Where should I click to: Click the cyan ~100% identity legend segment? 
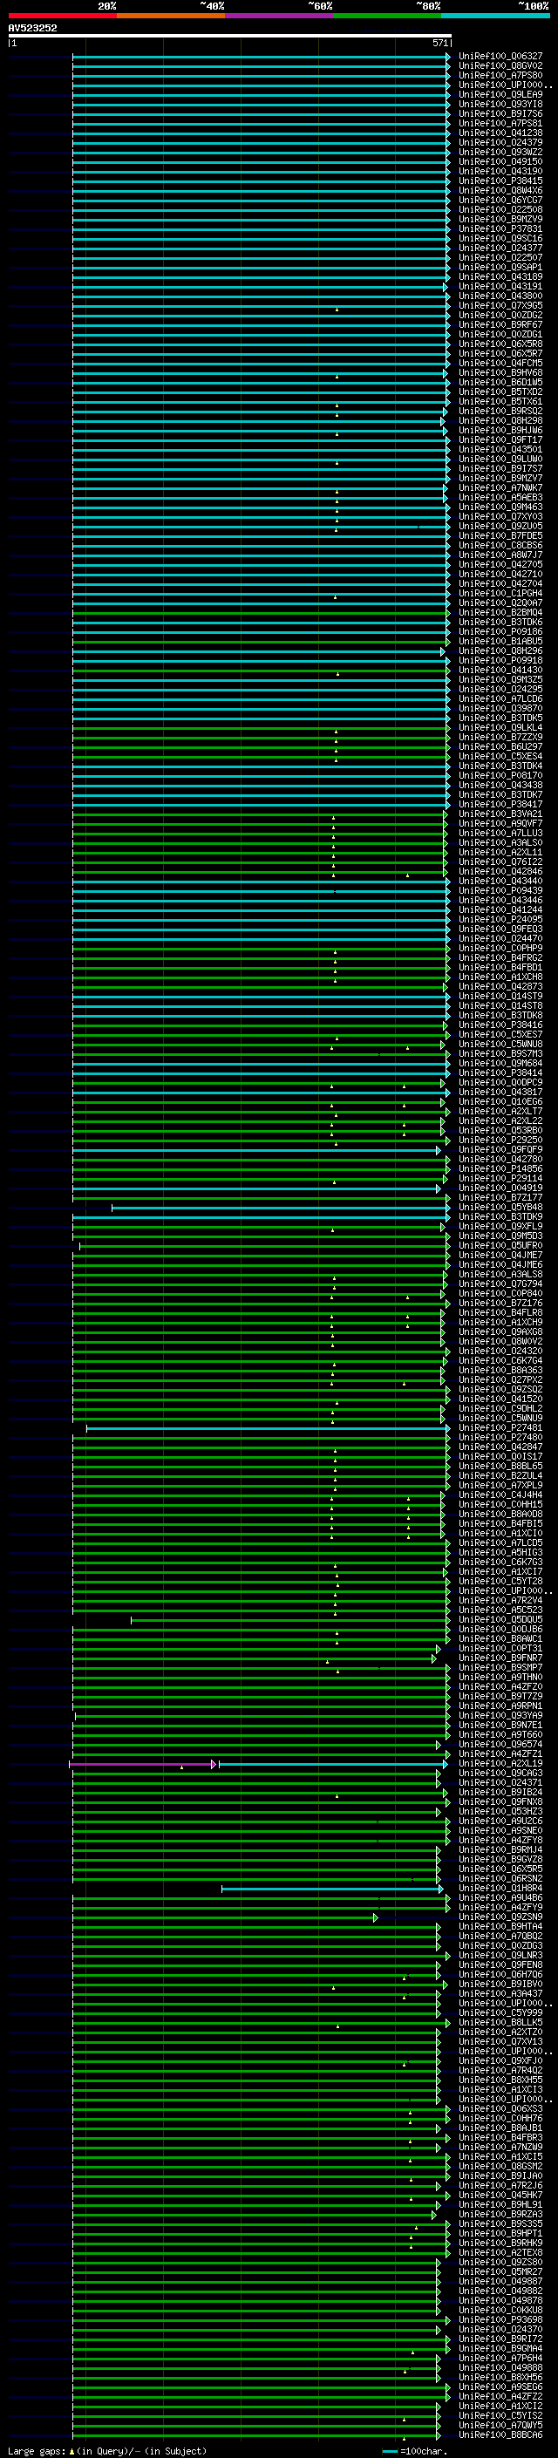(495, 16)
